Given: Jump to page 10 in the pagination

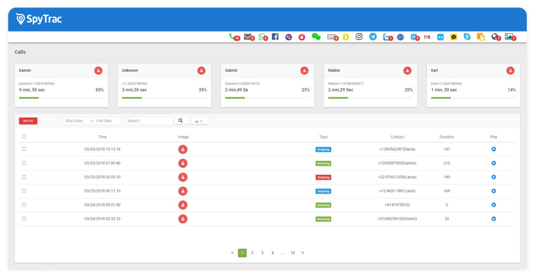Looking at the screenshot, I should 293,253.
